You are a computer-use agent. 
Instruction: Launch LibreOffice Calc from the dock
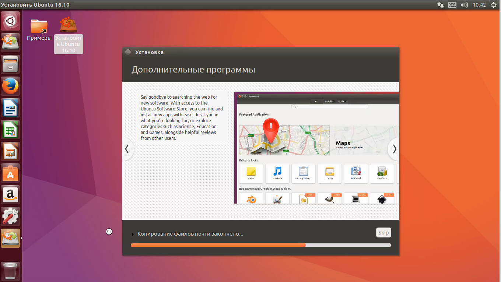[10, 130]
